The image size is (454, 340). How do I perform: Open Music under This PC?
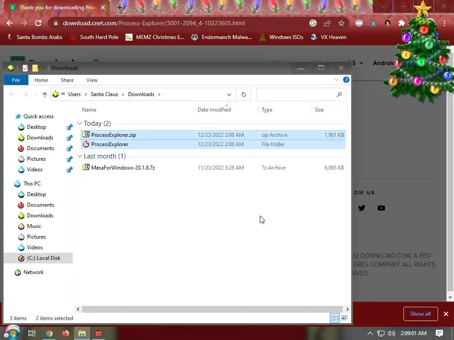point(34,226)
